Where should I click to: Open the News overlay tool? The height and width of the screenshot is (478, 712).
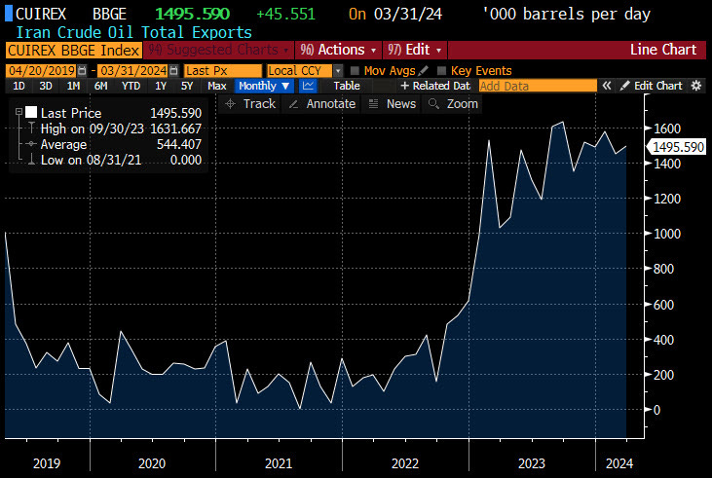[x=393, y=104]
